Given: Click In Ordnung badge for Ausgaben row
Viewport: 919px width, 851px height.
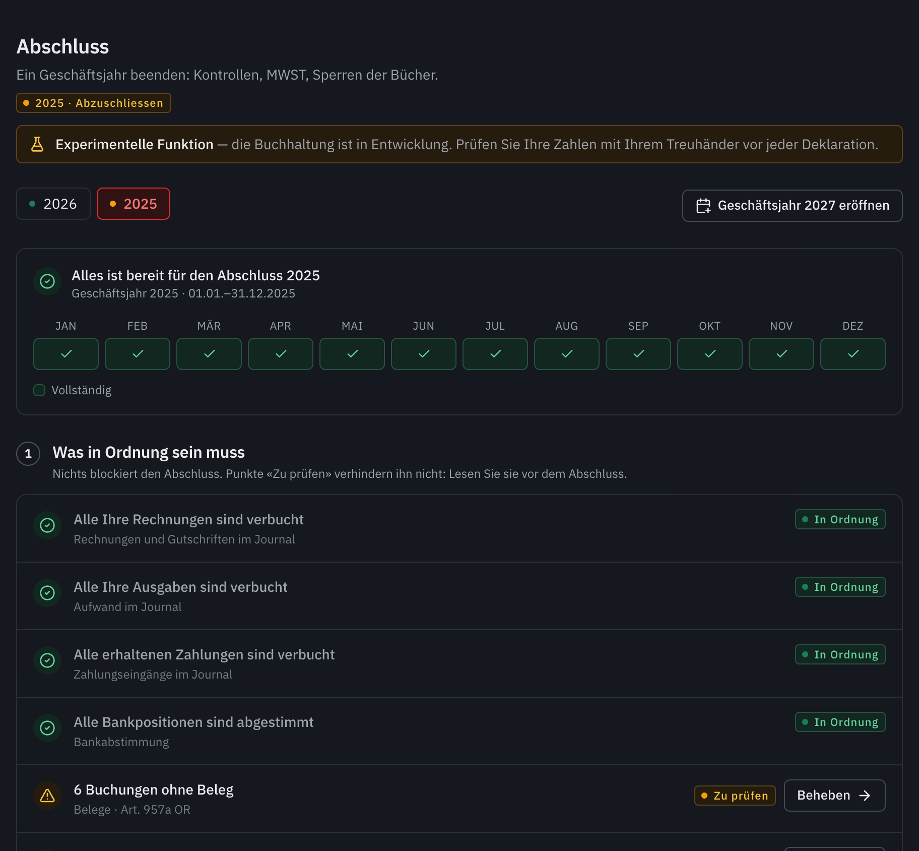Looking at the screenshot, I should tap(840, 587).
